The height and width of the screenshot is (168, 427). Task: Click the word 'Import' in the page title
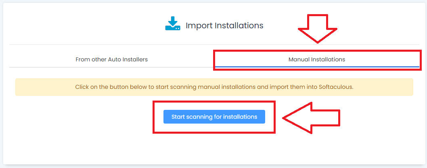tap(199, 25)
